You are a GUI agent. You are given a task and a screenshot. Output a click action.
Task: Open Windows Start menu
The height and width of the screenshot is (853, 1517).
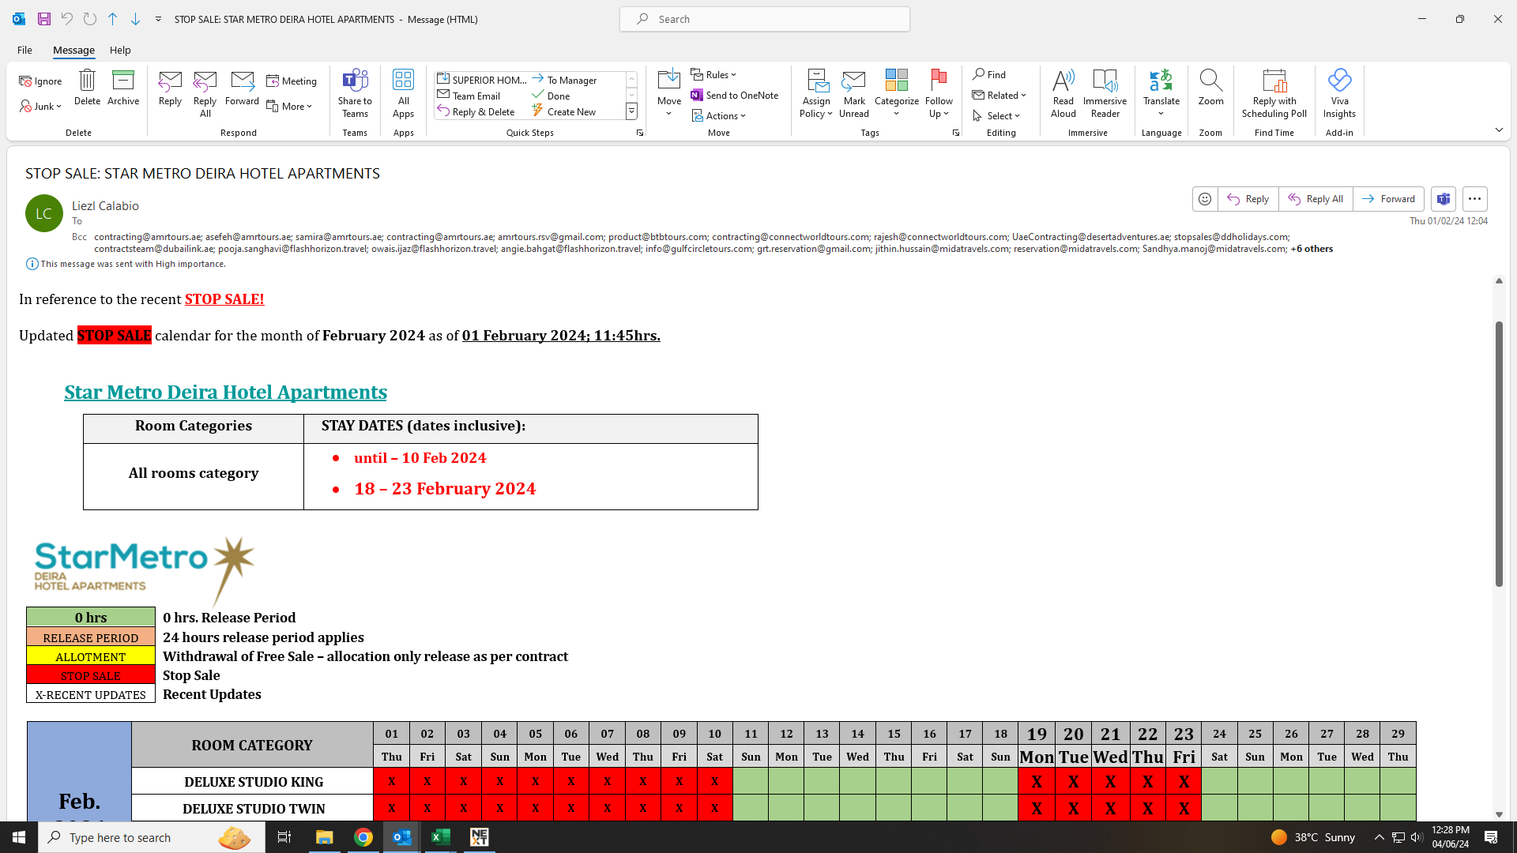19,837
